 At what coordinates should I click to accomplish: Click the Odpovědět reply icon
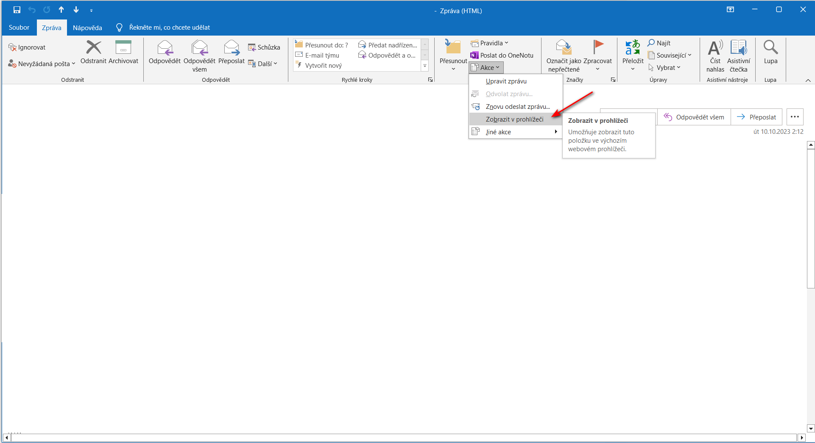click(x=165, y=47)
